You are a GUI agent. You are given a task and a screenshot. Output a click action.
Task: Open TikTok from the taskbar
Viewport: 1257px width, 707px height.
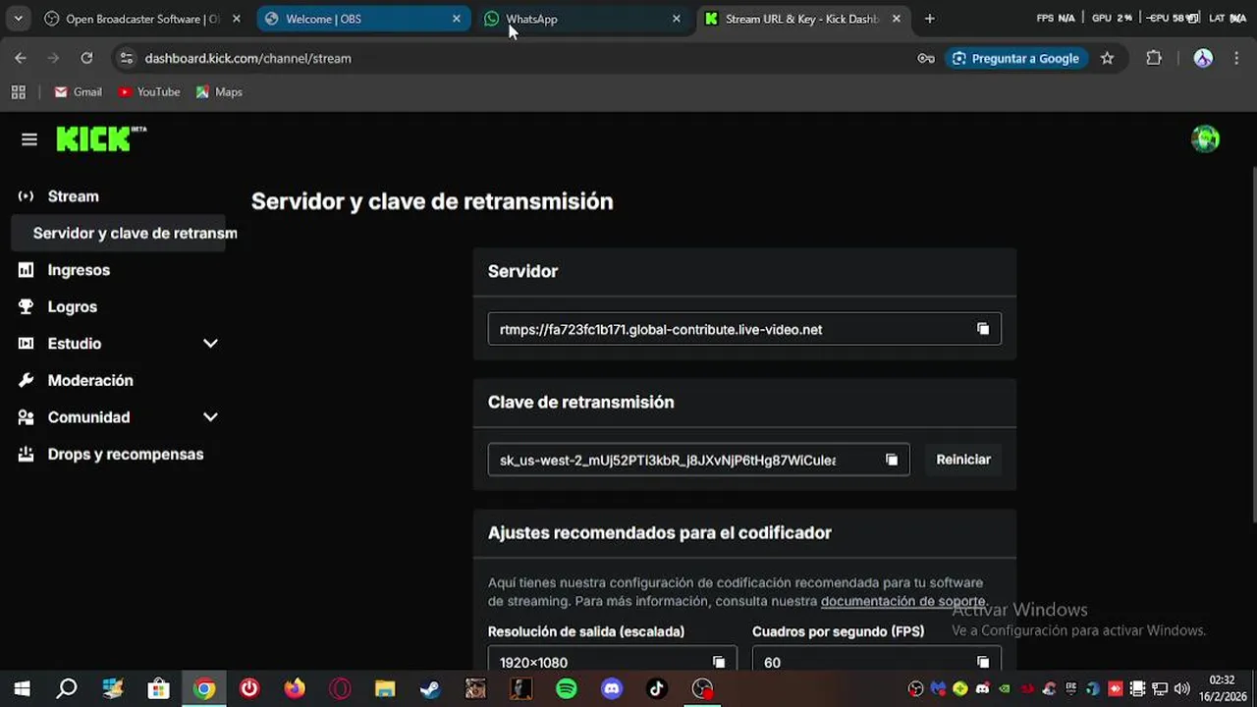coord(657,689)
